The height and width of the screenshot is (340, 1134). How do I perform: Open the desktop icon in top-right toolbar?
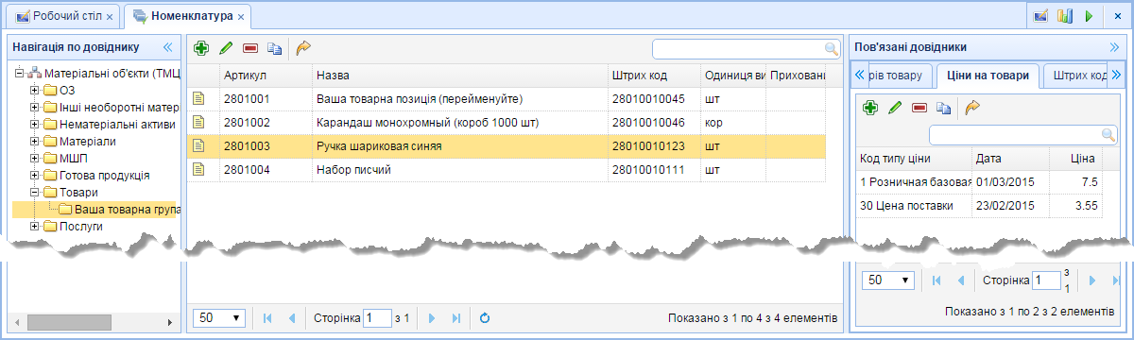click(x=1040, y=16)
